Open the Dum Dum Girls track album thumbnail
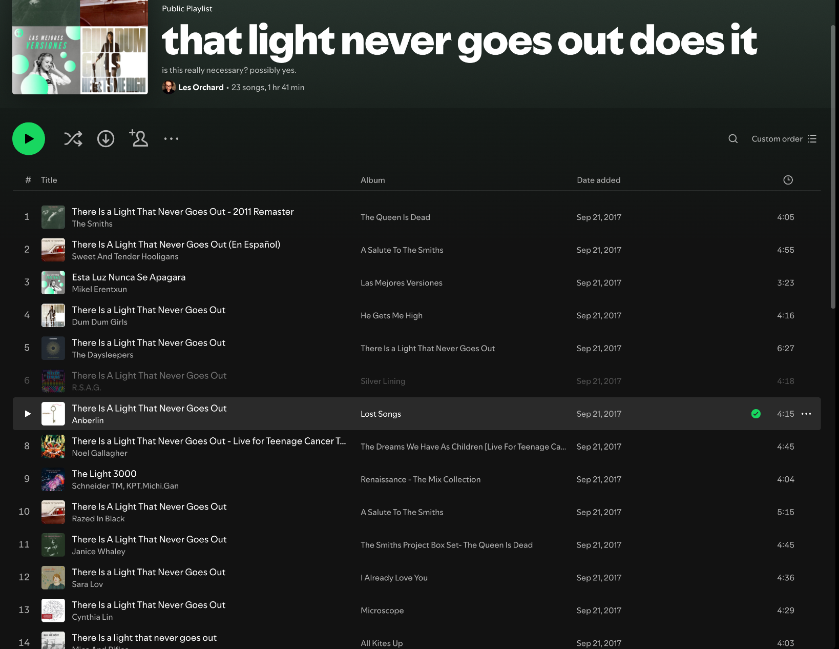 tap(53, 315)
